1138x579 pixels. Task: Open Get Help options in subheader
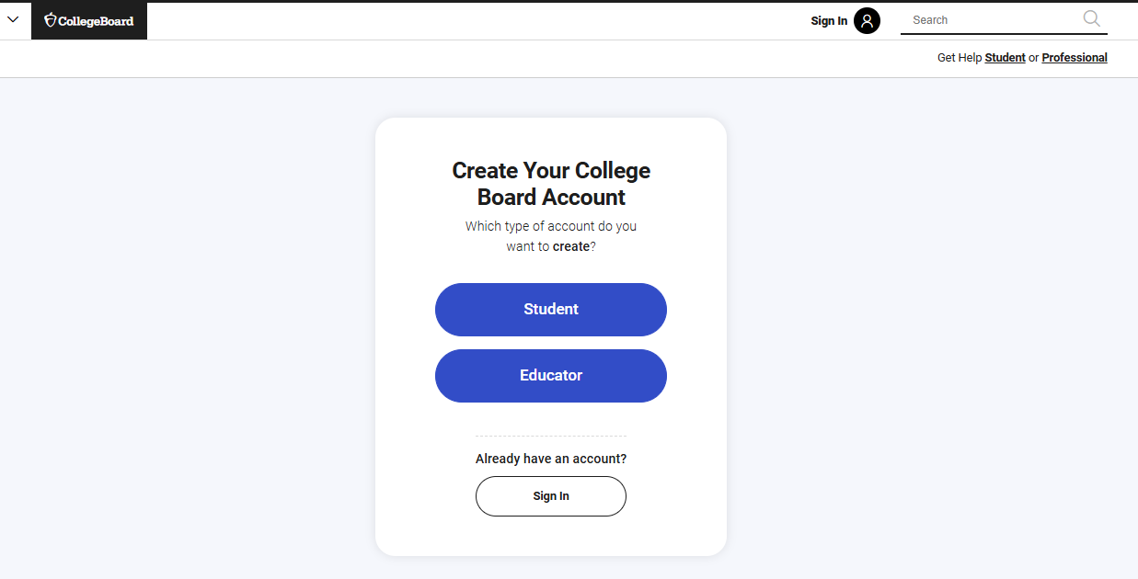(x=960, y=57)
